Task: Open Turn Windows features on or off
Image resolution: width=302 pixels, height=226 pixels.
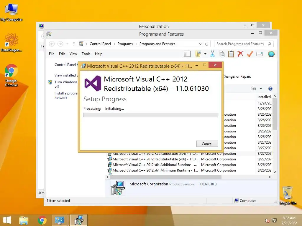Action: coord(65,84)
